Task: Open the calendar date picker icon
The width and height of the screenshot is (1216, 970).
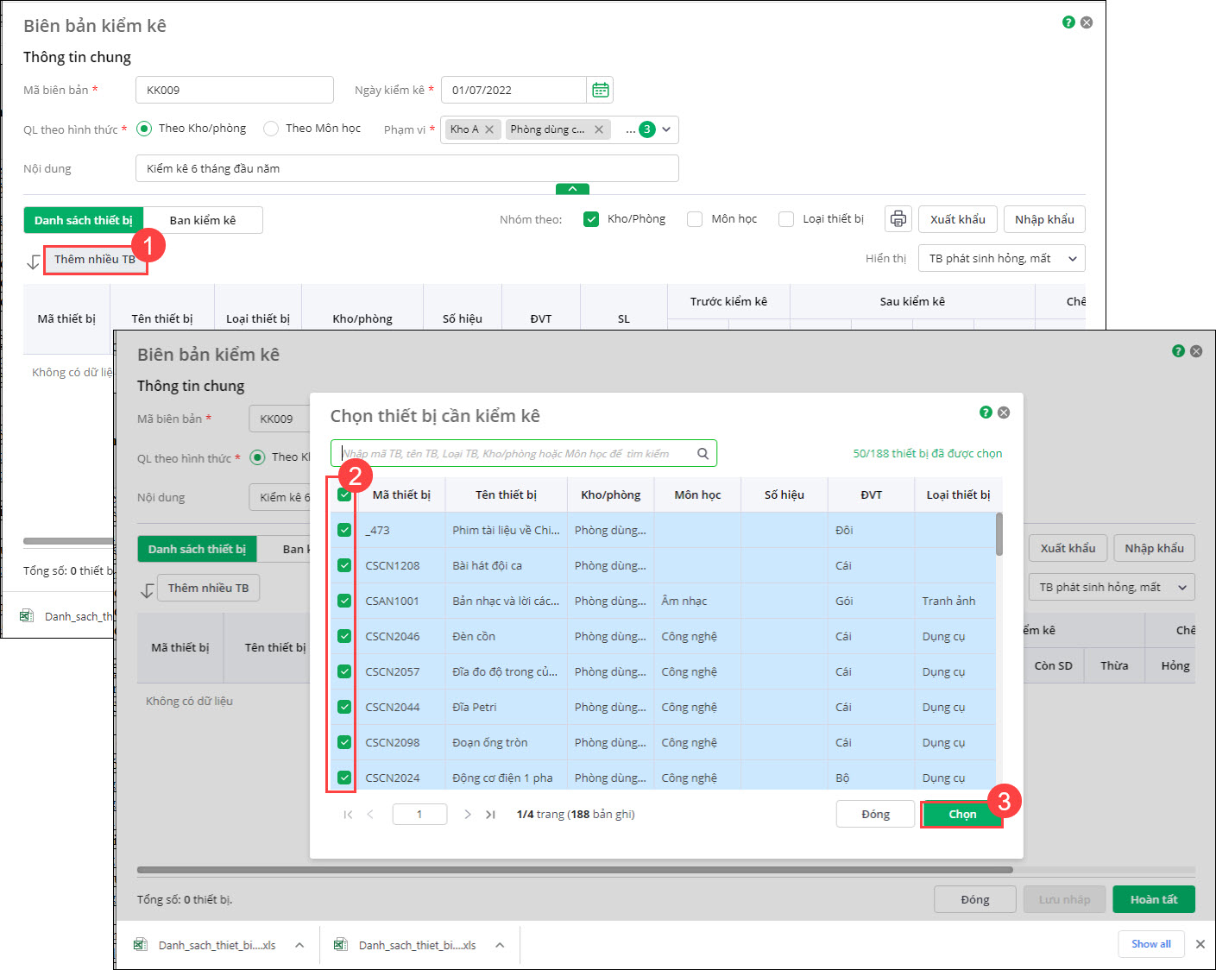Action: (600, 90)
